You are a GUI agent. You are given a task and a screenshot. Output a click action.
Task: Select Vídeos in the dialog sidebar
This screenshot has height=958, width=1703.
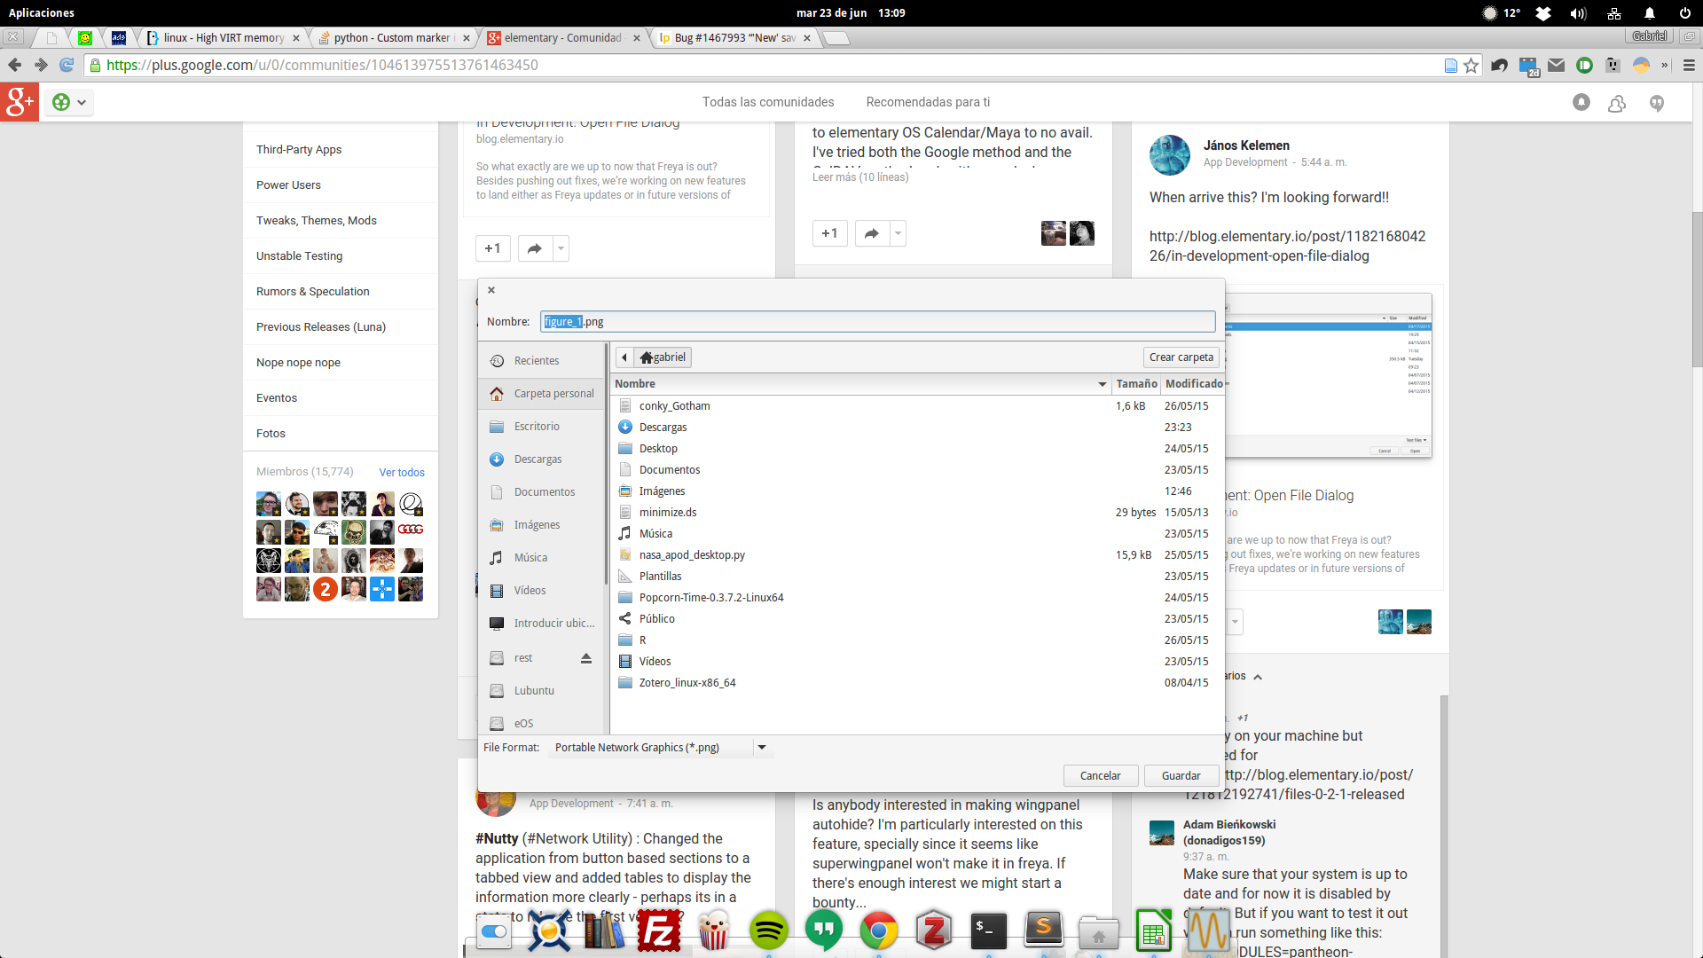pos(543,591)
